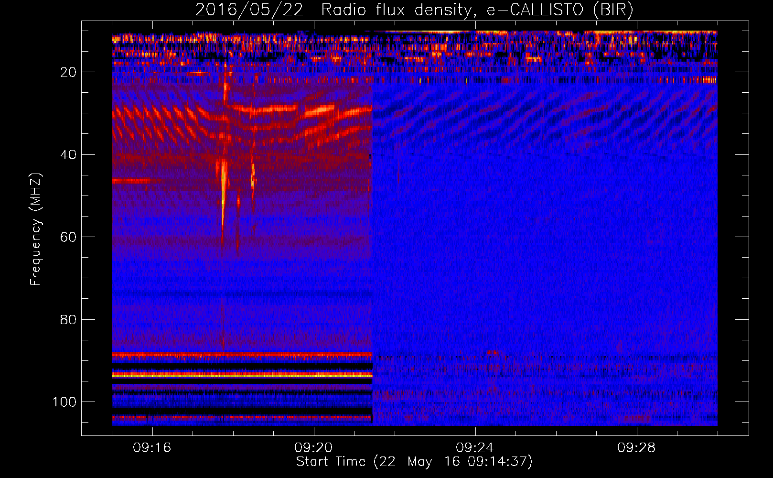Viewport: 773px width, 478px height.
Task: Click the 100 frequency tick label
Action: [x=64, y=402]
